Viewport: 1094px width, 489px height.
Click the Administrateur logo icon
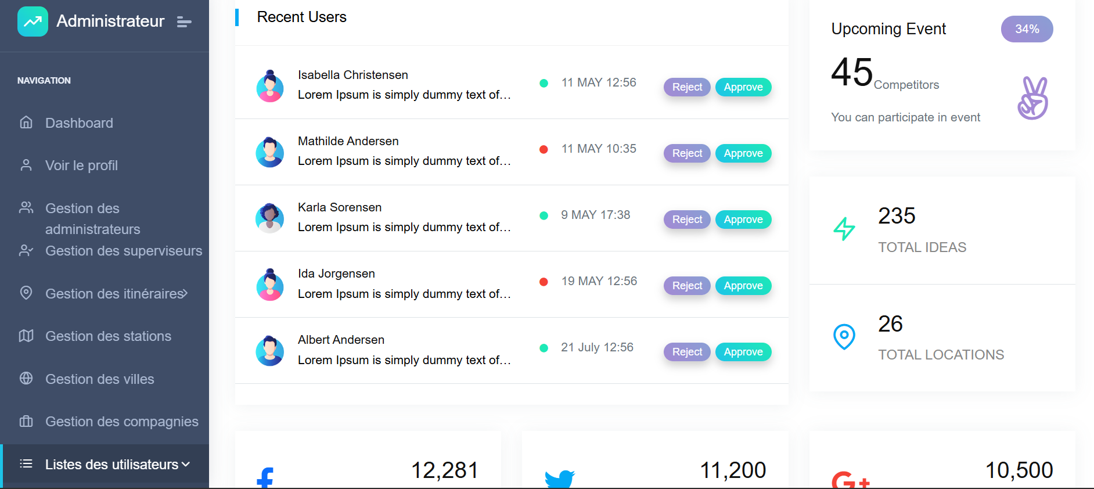[x=33, y=21]
